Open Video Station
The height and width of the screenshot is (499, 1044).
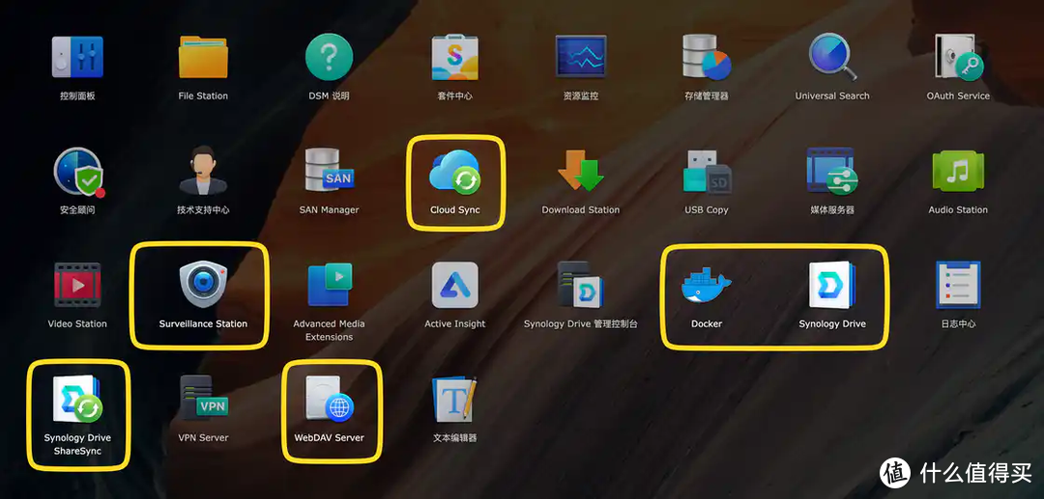(77, 285)
